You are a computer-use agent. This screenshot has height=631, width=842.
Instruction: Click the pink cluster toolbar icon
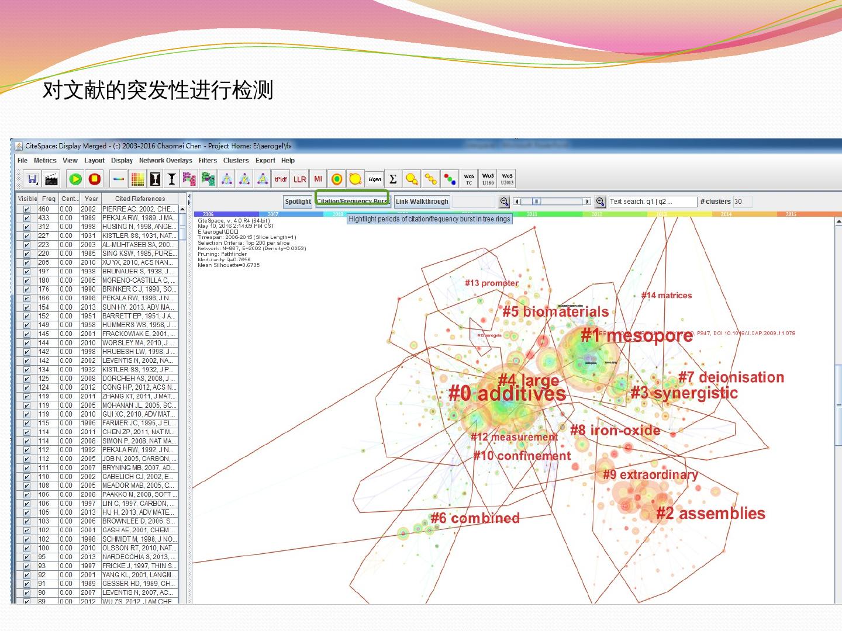[x=189, y=179]
